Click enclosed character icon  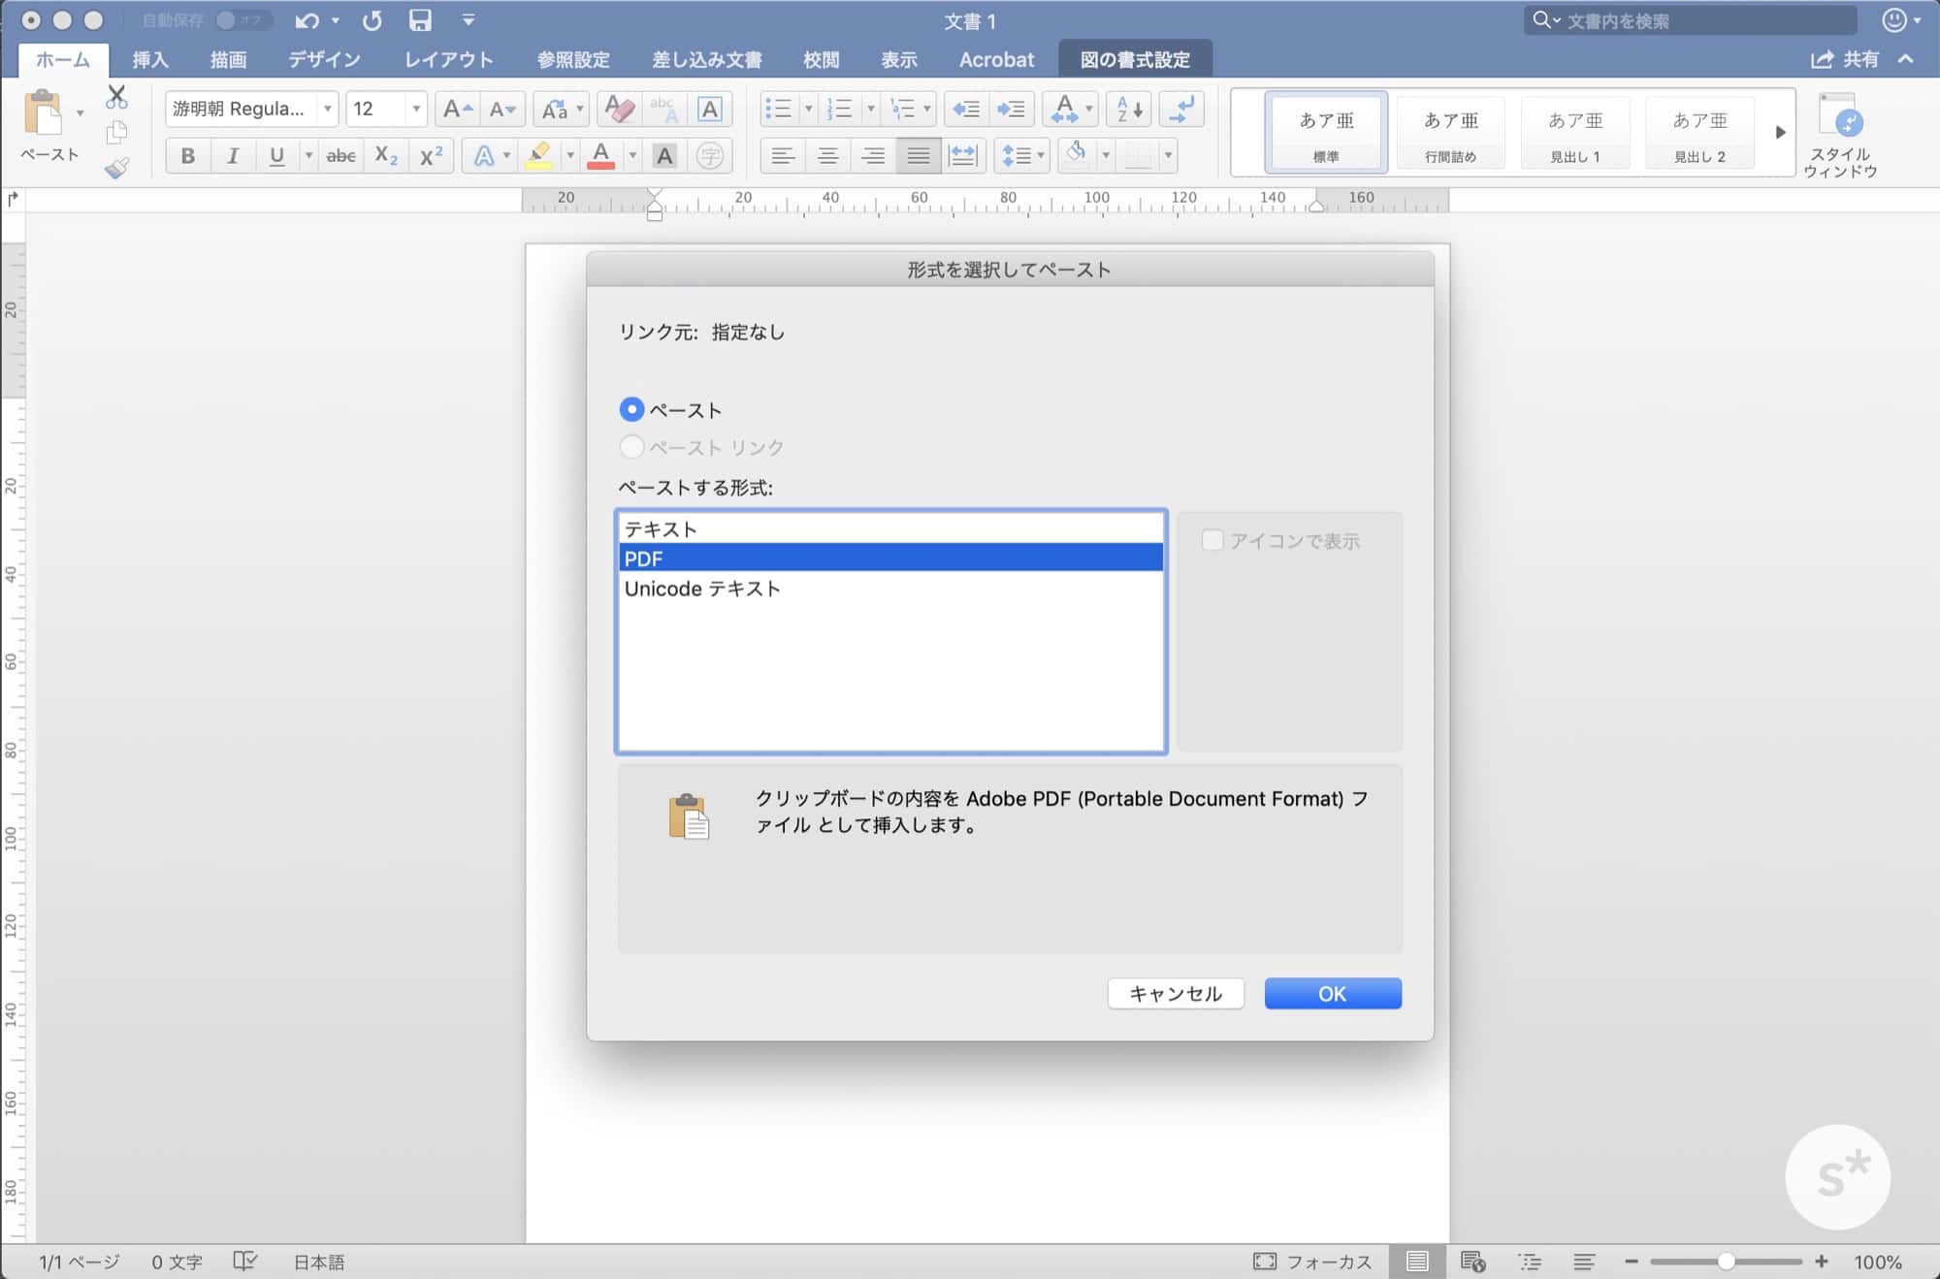pos(710,155)
